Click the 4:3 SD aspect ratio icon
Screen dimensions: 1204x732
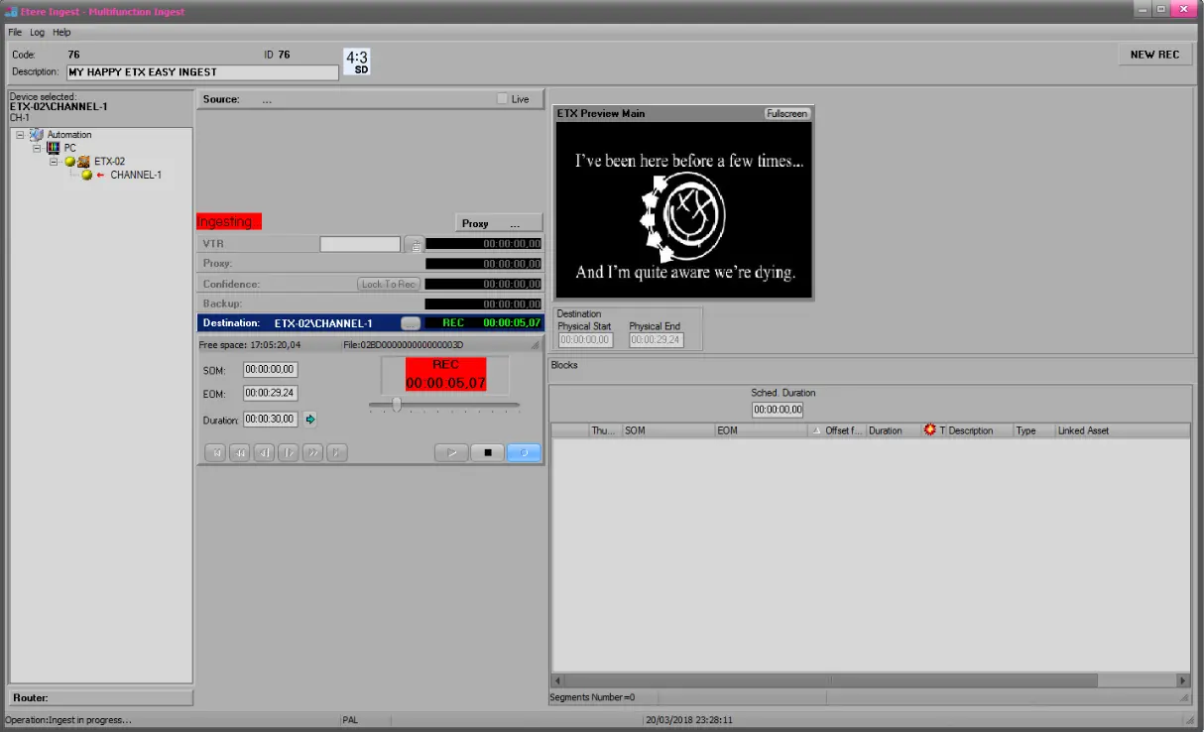click(357, 61)
